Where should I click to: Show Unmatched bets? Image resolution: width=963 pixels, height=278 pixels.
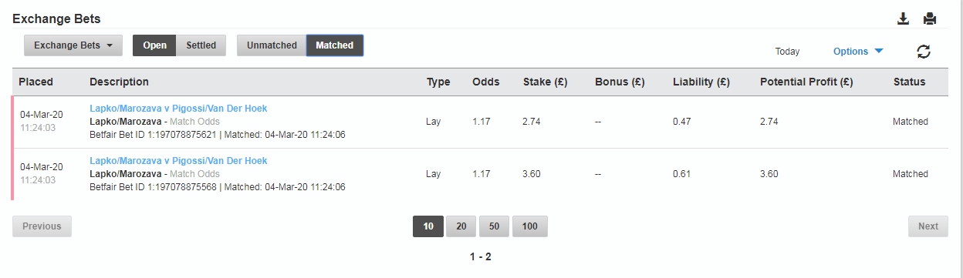coord(272,45)
